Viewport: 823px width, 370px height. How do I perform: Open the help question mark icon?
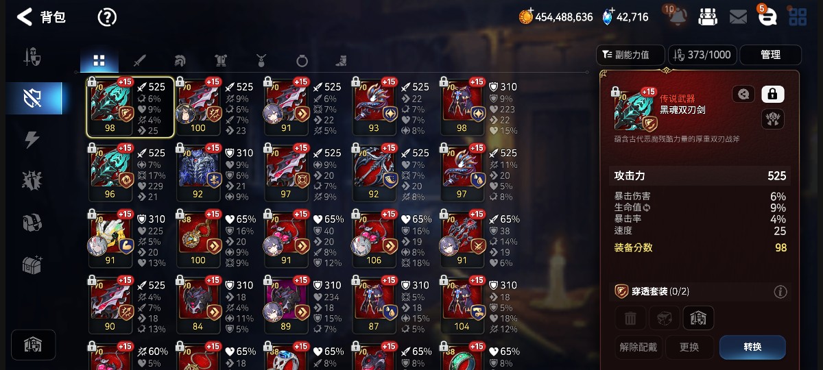(x=107, y=17)
